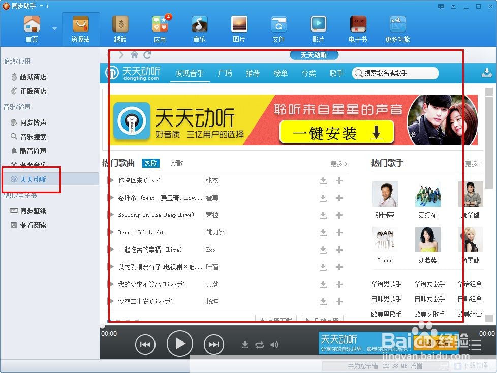Image resolution: width=497 pixels, height=373 pixels.
Task: Open 更多 link for 热门歌曲
Action: click(x=338, y=164)
